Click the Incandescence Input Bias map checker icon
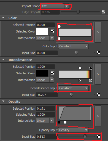Image resolution: width=108 pixels, height=141 pixels. pyautogui.click(x=98, y=94)
